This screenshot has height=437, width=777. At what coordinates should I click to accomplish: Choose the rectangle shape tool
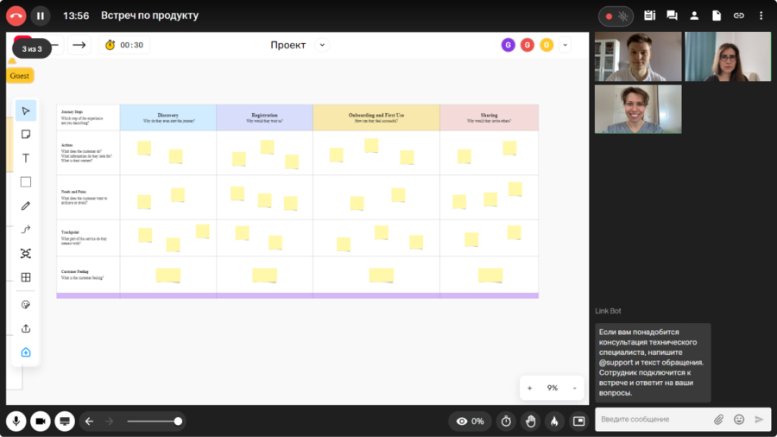coord(26,182)
